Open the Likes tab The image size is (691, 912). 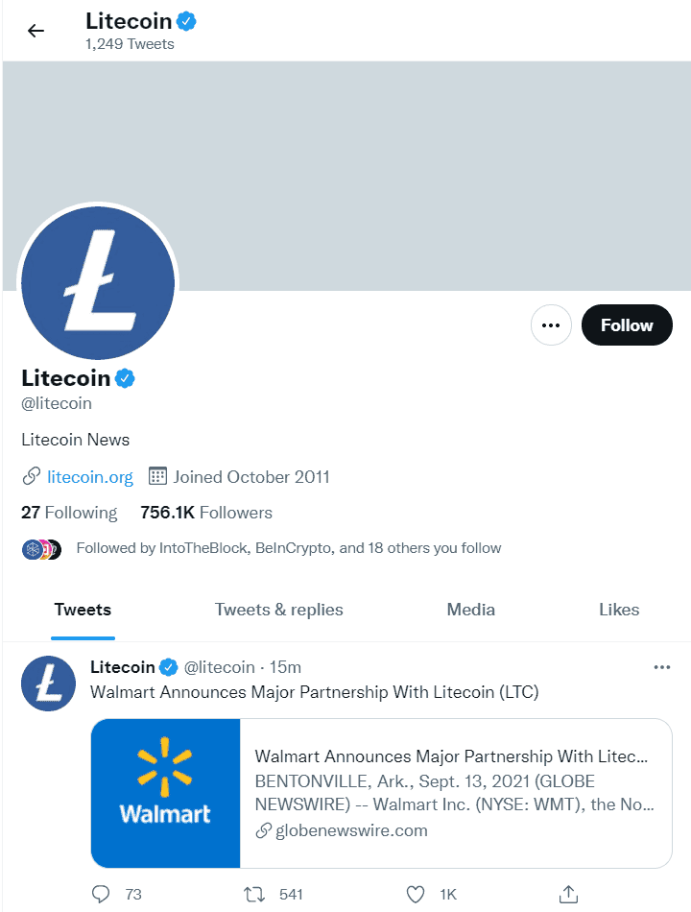[619, 610]
